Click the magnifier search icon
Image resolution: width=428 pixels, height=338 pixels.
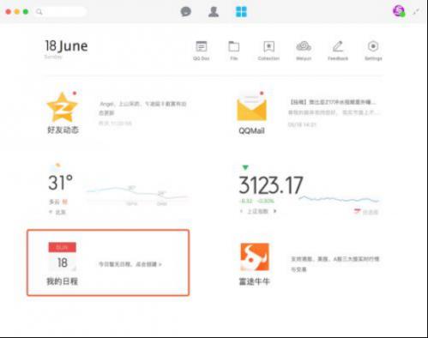point(39,12)
